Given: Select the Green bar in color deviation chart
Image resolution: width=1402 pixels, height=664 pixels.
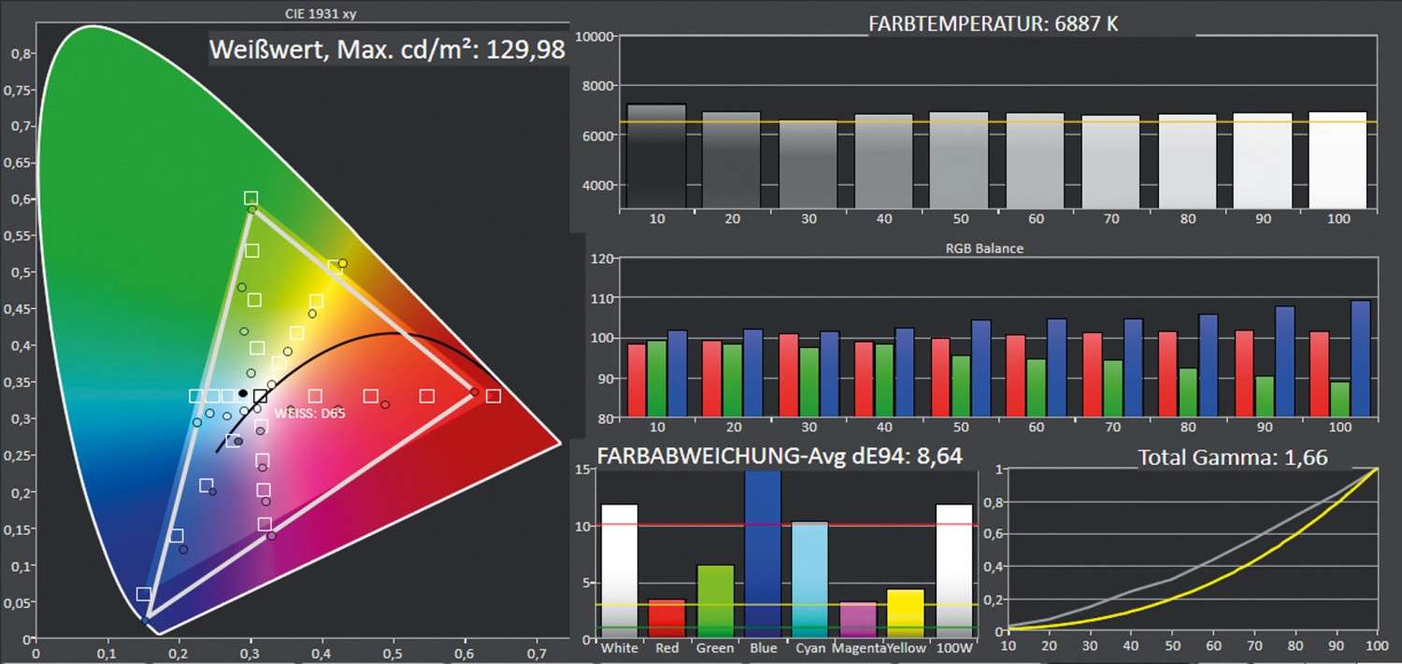Looking at the screenshot, I should (715, 602).
